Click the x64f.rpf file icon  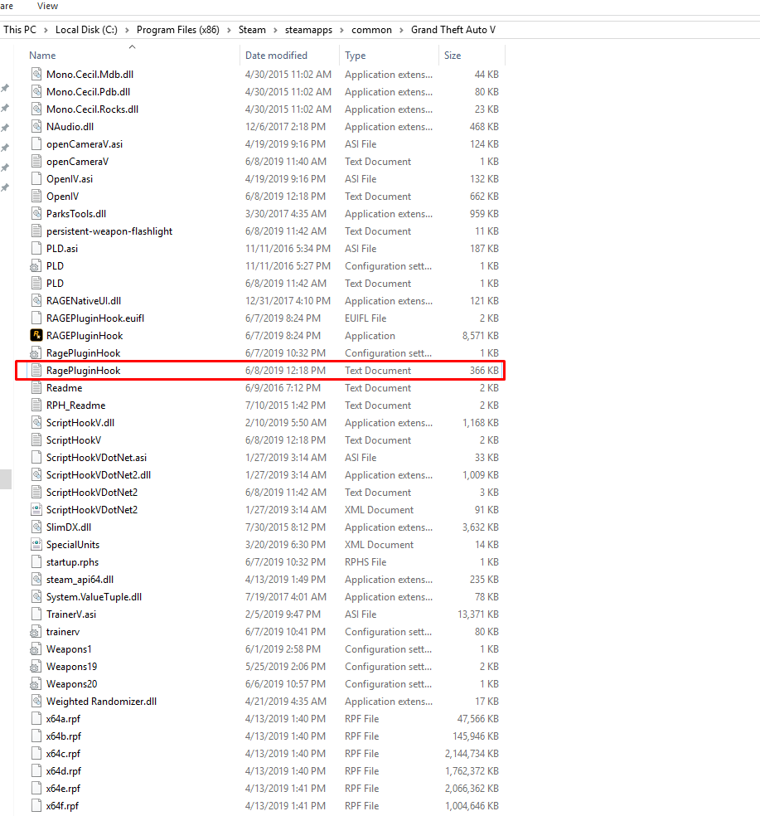[36, 805]
